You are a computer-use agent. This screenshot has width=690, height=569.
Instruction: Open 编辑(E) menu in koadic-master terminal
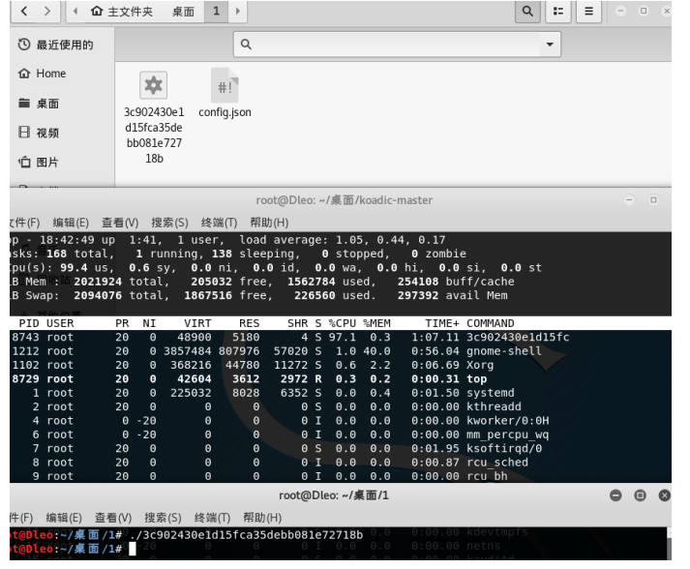71,223
